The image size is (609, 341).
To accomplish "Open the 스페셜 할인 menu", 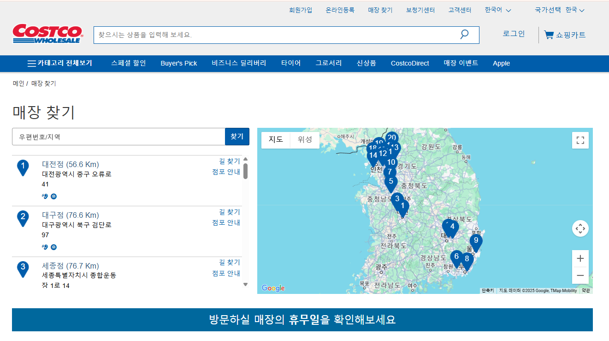I will (x=129, y=63).
